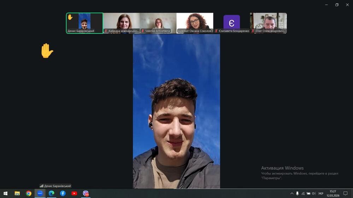Open File Explorer from the taskbar
353x198 pixels.
pos(17,193)
